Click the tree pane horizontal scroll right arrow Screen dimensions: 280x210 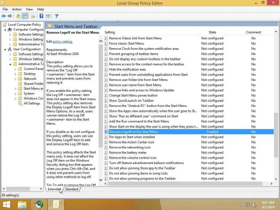[x=41, y=189]
